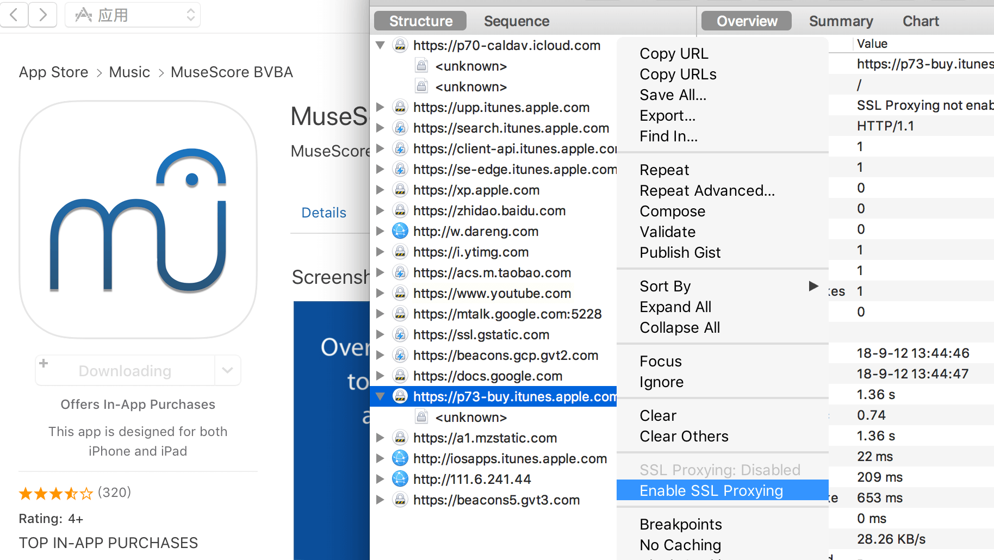Click the lock icon beside upp.itunes.apple.com

pos(400,107)
